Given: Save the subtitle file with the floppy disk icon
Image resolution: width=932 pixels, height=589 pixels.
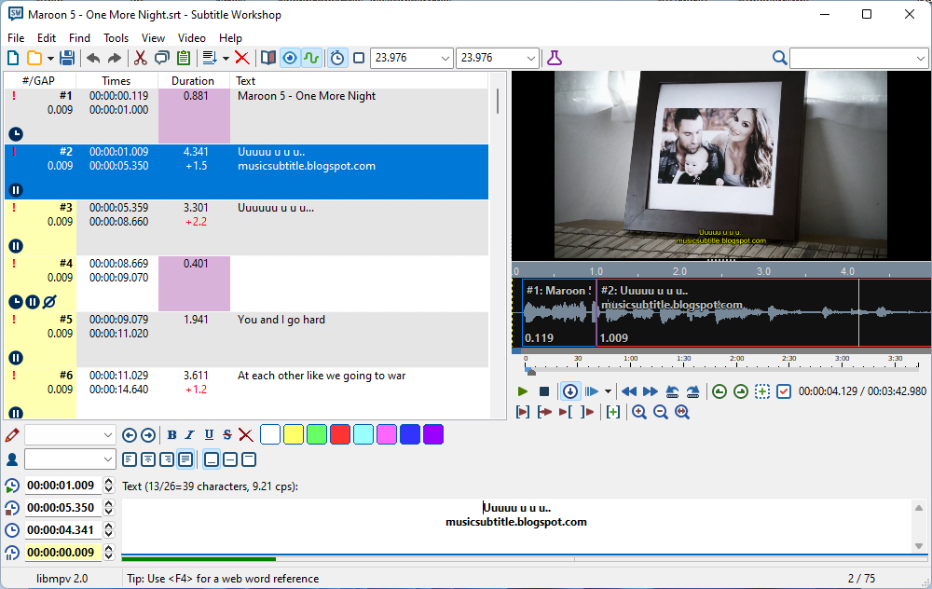Looking at the screenshot, I should 67,58.
